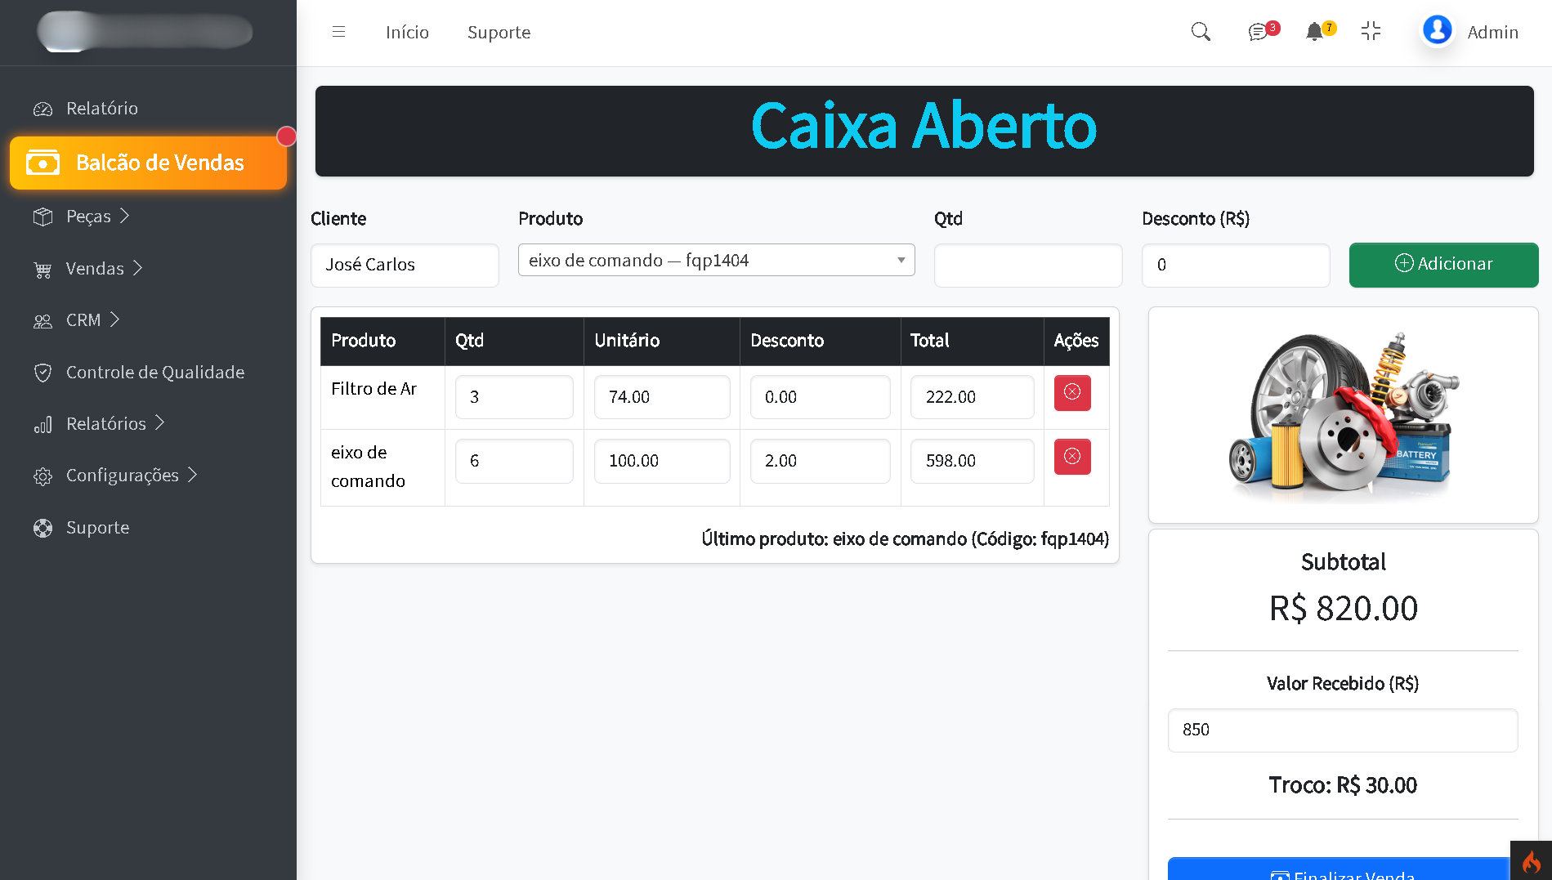Image resolution: width=1552 pixels, height=880 pixels.
Task: Expand the Configurações submenu
Action: [x=122, y=476]
